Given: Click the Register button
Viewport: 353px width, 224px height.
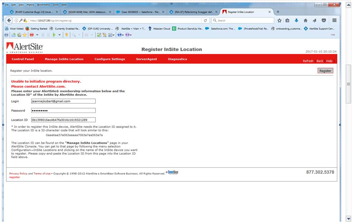Looking at the screenshot, I should pyautogui.click(x=325, y=71).
